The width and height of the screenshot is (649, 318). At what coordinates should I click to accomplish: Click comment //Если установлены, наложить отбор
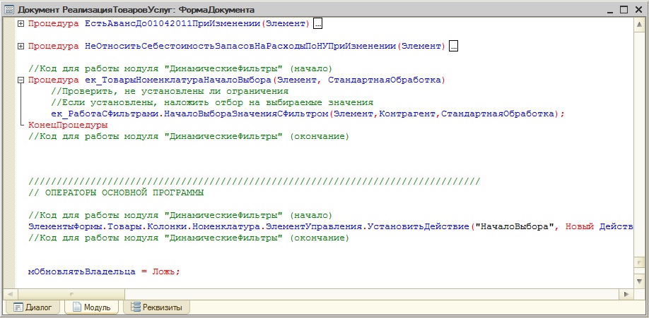(212, 102)
